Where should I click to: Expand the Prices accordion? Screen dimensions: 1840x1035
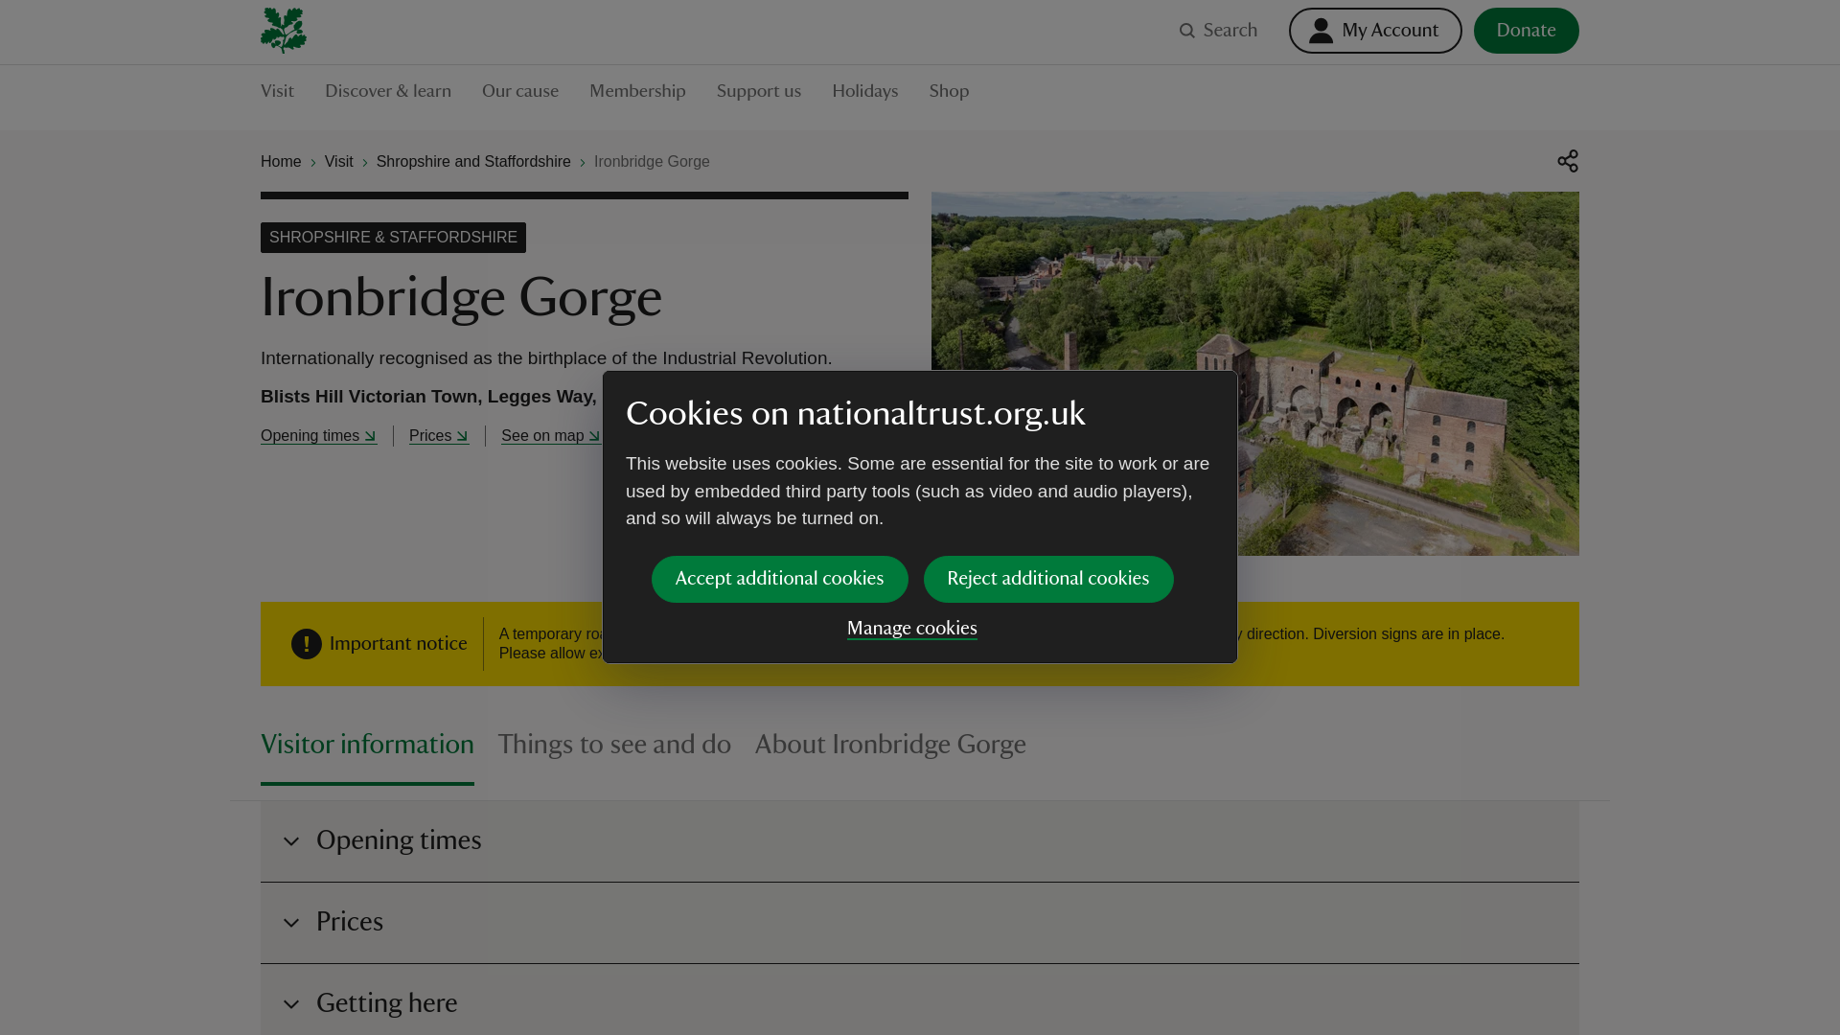point(920,923)
